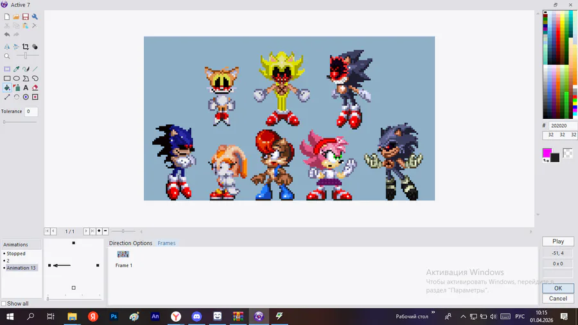Go to the first frame
Screen dimensions: 578x325
click(x=47, y=231)
